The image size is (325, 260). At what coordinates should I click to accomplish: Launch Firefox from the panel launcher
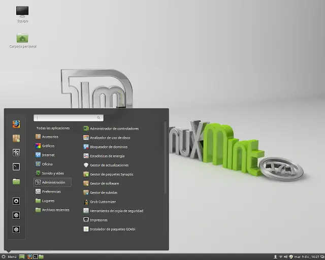click(x=30, y=256)
